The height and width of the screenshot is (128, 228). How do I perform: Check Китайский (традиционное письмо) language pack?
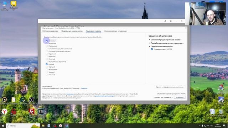[47, 49]
